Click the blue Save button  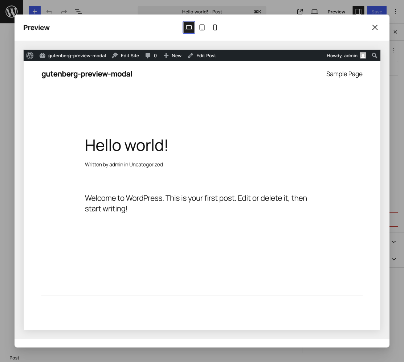377,11
